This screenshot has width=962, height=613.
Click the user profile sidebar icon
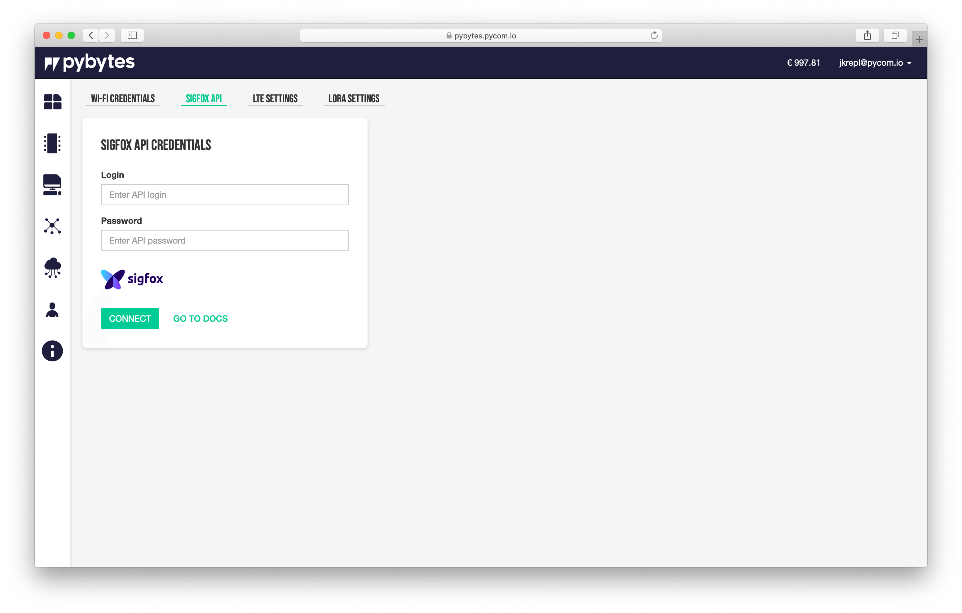coord(52,310)
